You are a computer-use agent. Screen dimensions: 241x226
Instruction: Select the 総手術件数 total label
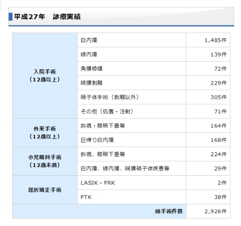tap(169, 211)
